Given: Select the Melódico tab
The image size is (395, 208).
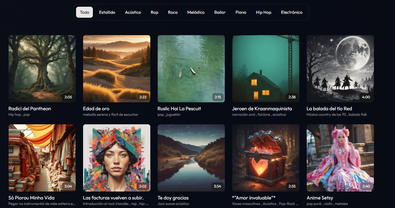Looking at the screenshot, I should (x=196, y=13).
